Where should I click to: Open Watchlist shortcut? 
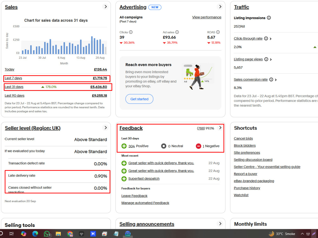241,195
